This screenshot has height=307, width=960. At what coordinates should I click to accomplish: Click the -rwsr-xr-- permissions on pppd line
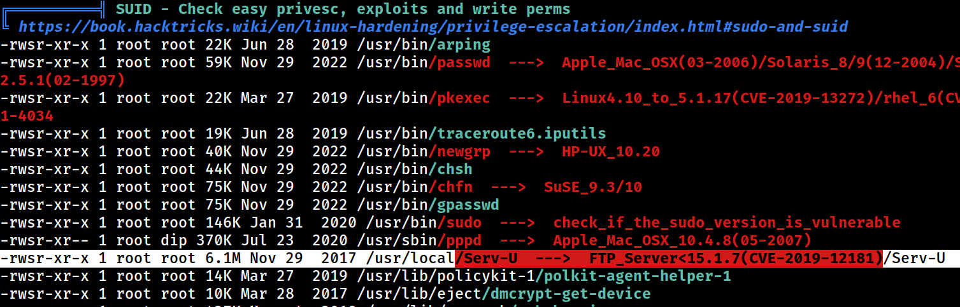45,240
